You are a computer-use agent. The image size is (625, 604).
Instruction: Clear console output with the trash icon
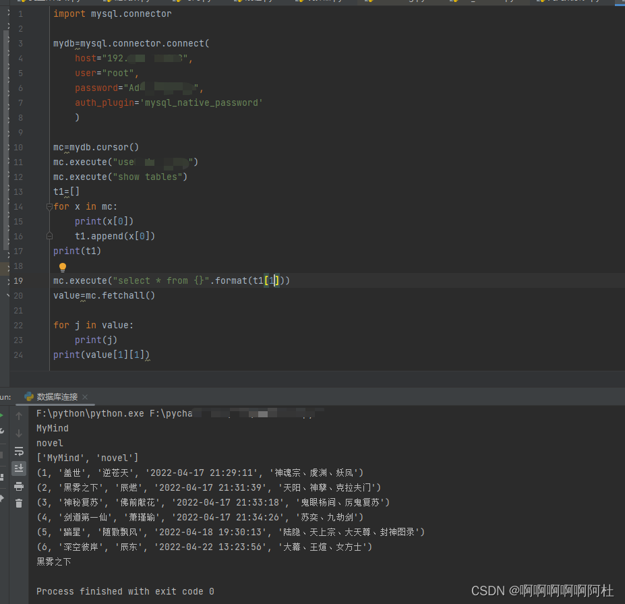coord(19,504)
